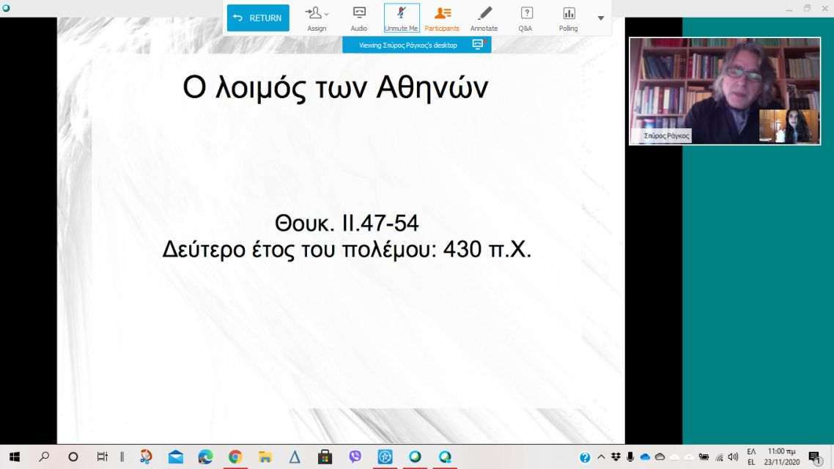This screenshot has width=834, height=469.
Task: Click the small participant video inset
Action: [x=789, y=126]
